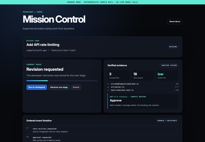Click the sandbox mode banner at top

[102, 2]
